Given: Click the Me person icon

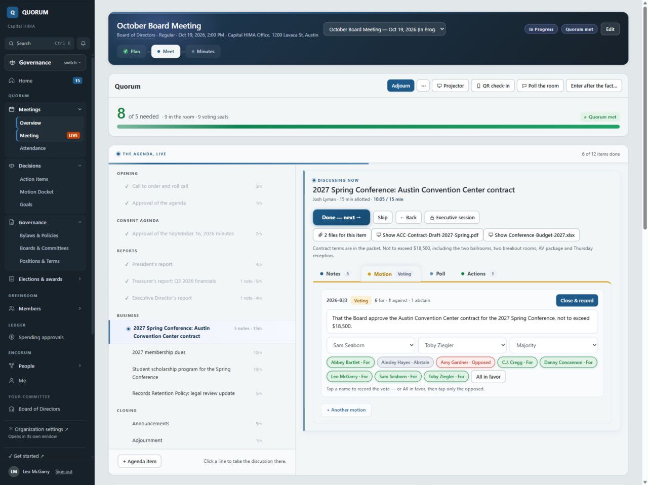Looking at the screenshot, I should point(12,381).
